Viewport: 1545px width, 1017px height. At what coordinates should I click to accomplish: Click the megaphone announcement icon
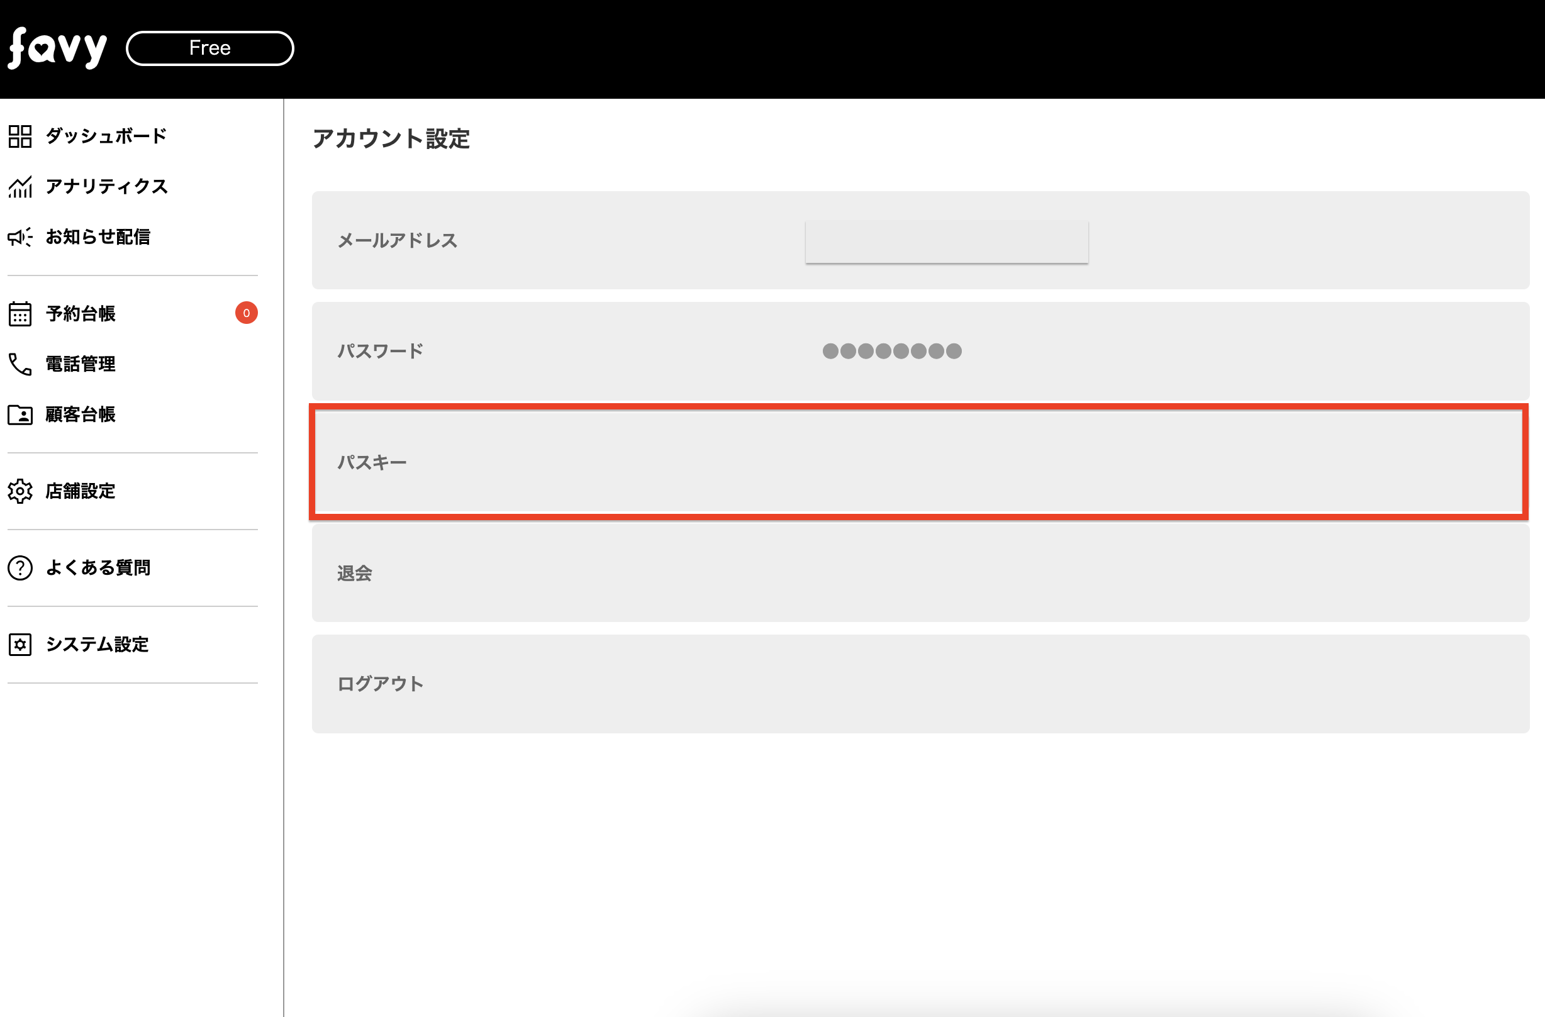pos(20,237)
